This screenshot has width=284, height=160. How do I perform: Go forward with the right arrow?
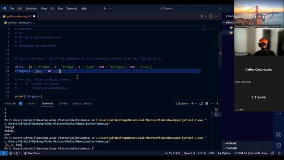(x=110, y=8)
